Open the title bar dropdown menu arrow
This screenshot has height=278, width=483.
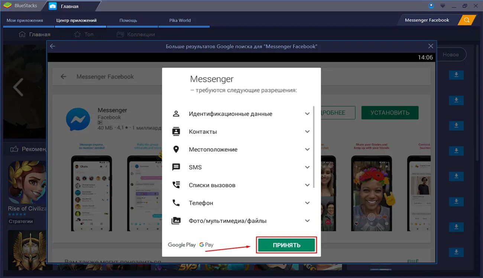443,6
